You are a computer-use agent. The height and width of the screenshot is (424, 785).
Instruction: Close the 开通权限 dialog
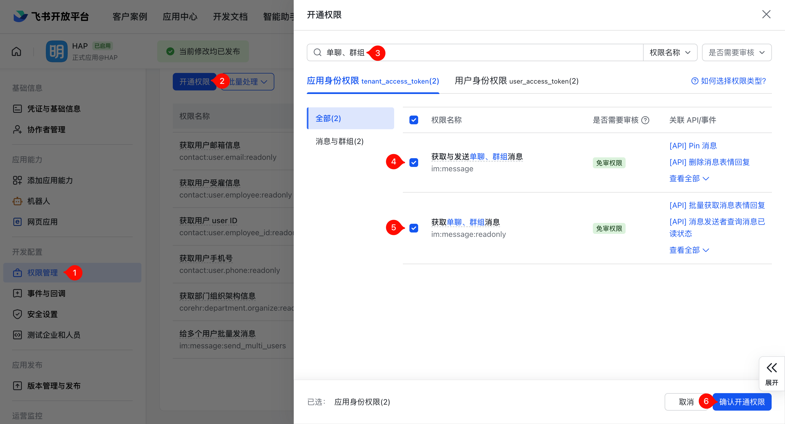tap(766, 15)
